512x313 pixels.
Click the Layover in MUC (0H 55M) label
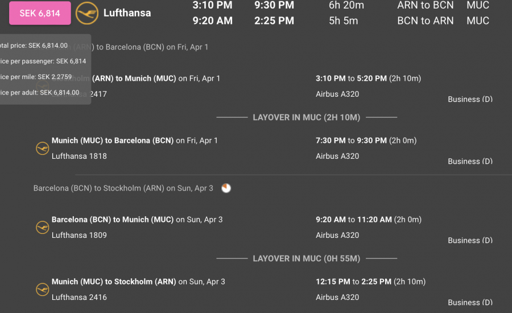click(x=307, y=258)
